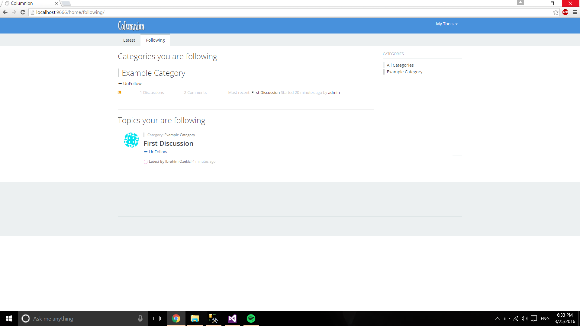Image resolution: width=580 pixels, height=326 pixels.
Task: Click the RSS feed icon for Example Category
Action: click(x=119, y=93)
